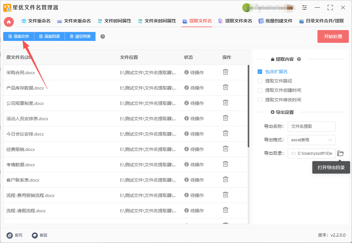Image resolution: width=352 pixels, height=243 pixels.
Task: Switch to 文件重命名 tab
Action: coord(36,21)
